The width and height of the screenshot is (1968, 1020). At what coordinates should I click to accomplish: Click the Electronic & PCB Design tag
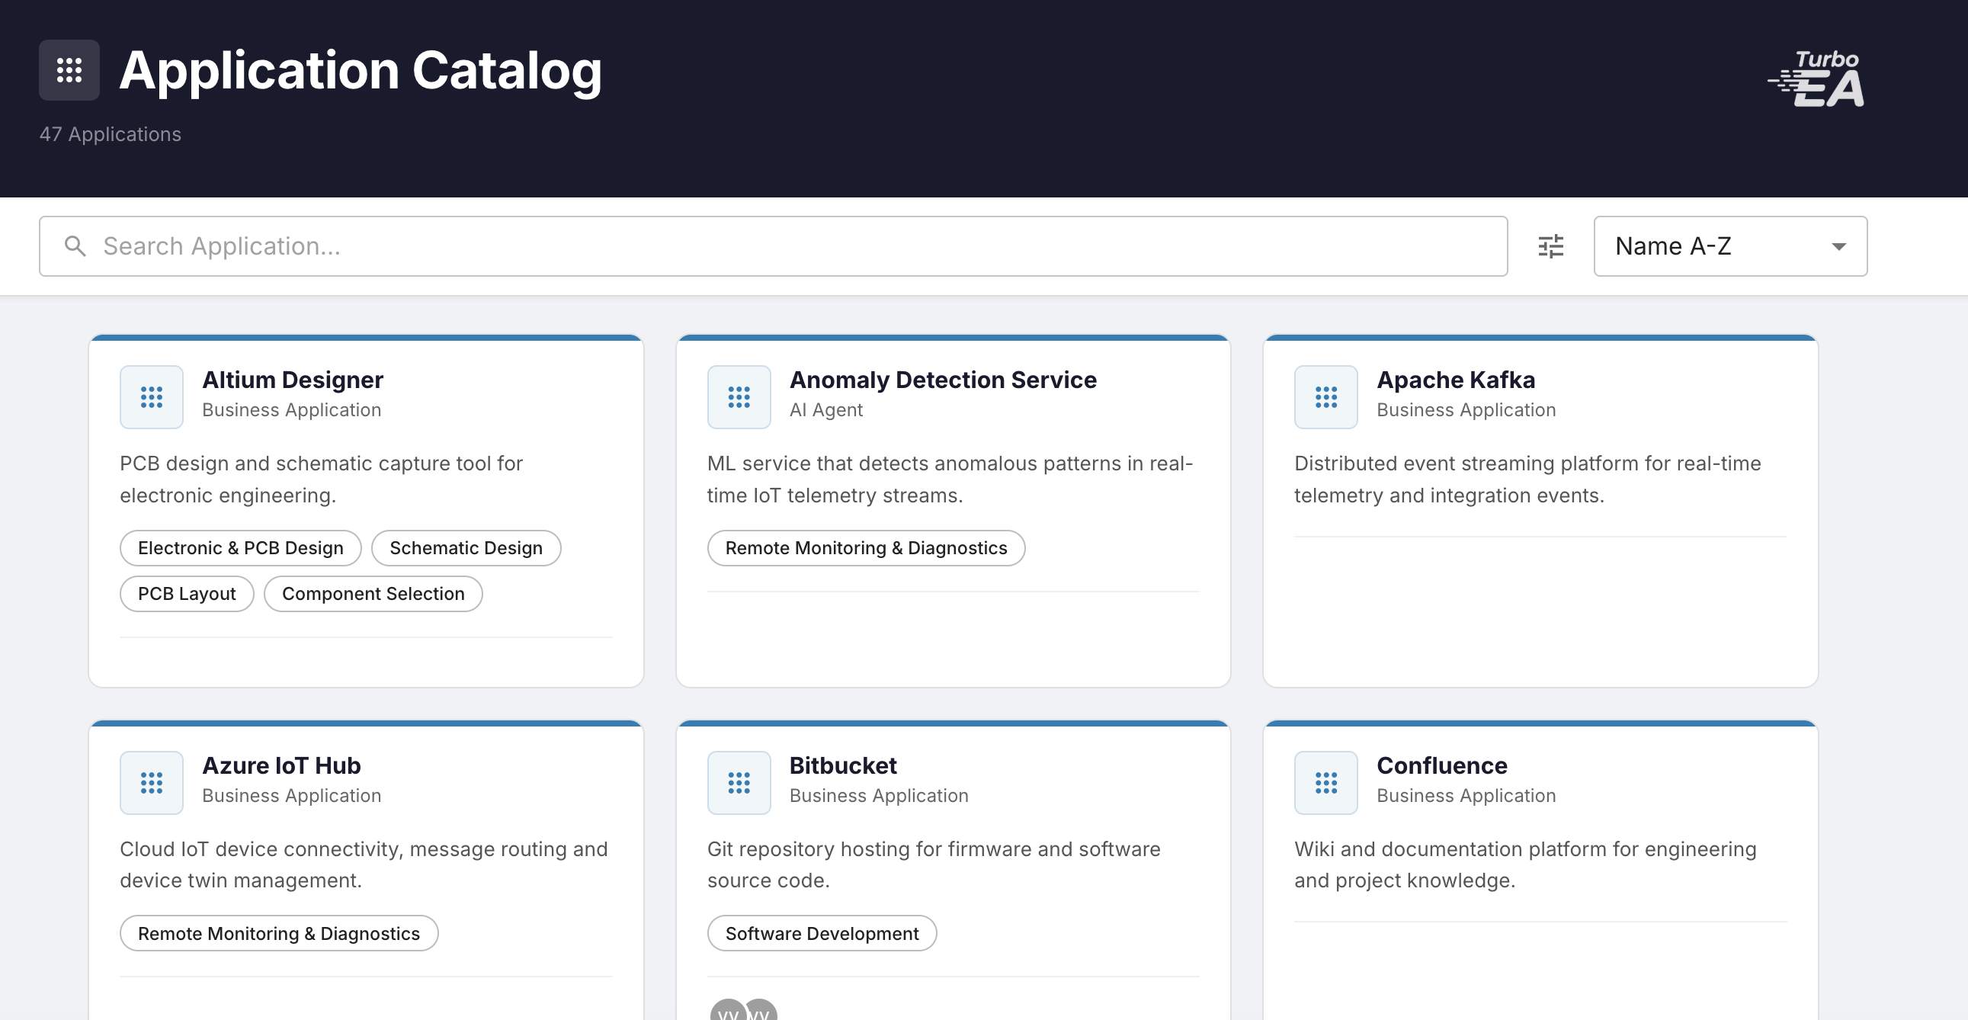[x=240, y=548]
